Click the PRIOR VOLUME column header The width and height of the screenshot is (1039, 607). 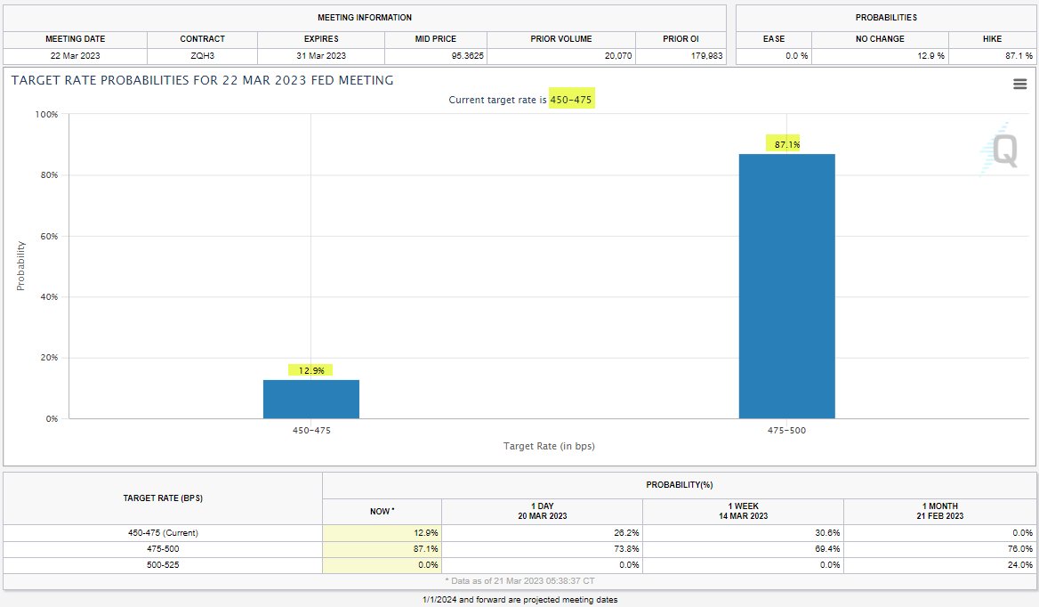coord(561,39)
